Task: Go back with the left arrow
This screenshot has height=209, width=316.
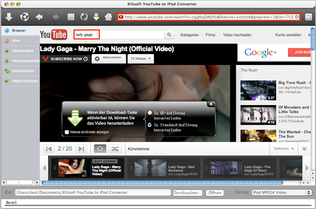Action: (39, 17)
